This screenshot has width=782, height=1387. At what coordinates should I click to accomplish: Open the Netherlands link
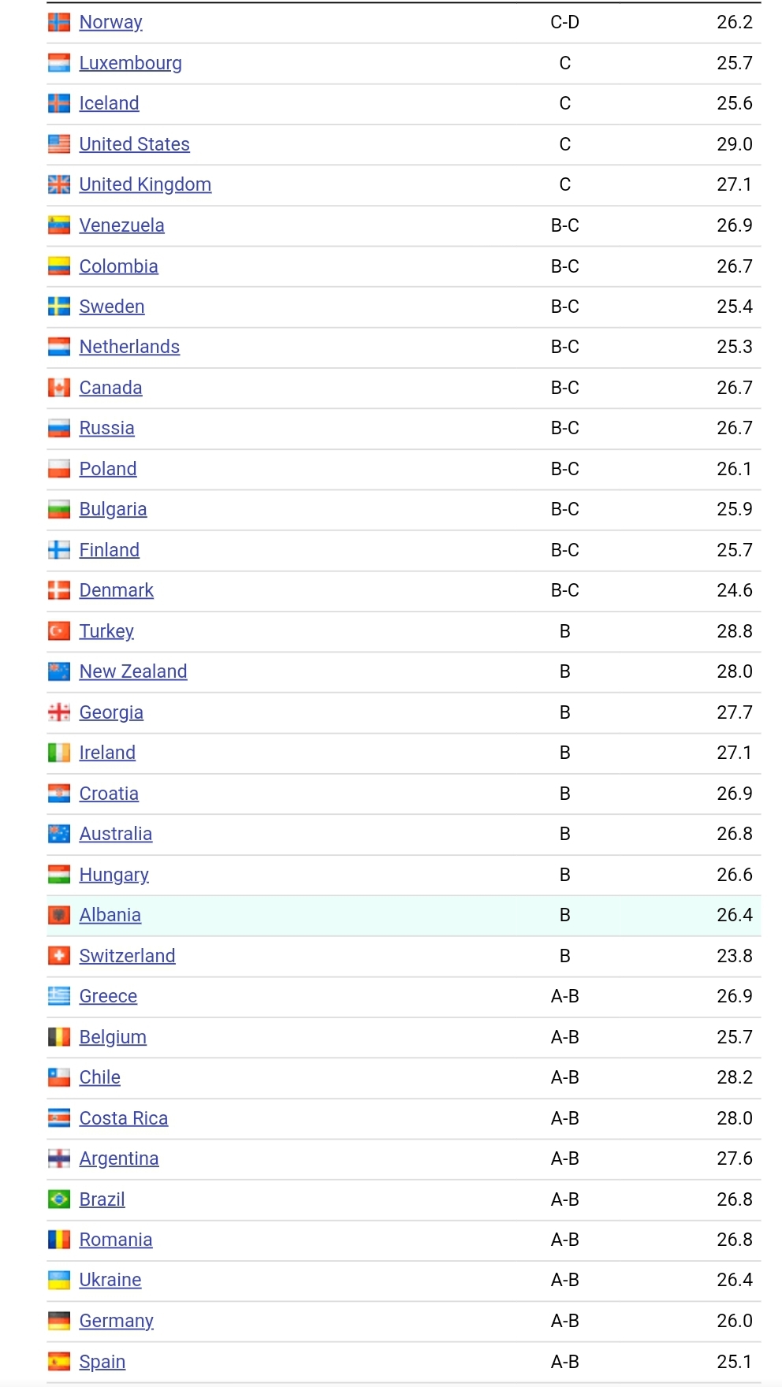(129, 347)
